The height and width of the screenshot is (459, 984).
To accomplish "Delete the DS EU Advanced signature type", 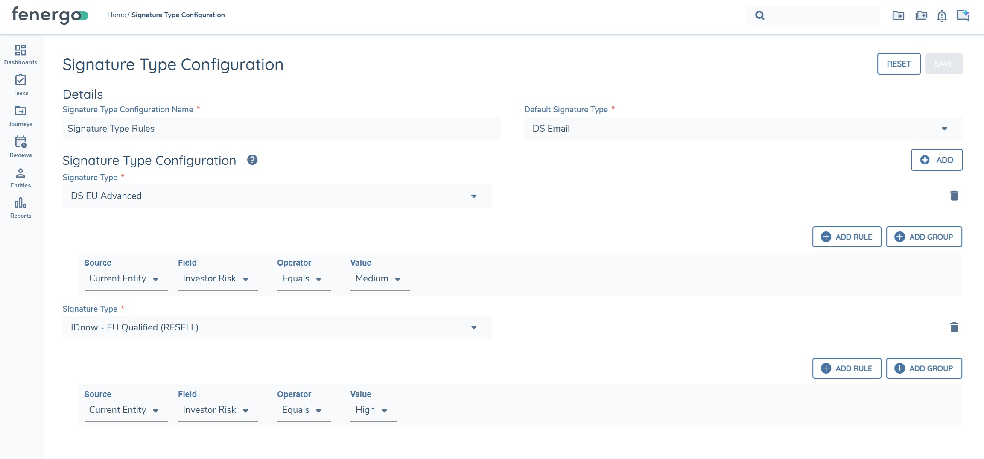I will tap(954, 196).
